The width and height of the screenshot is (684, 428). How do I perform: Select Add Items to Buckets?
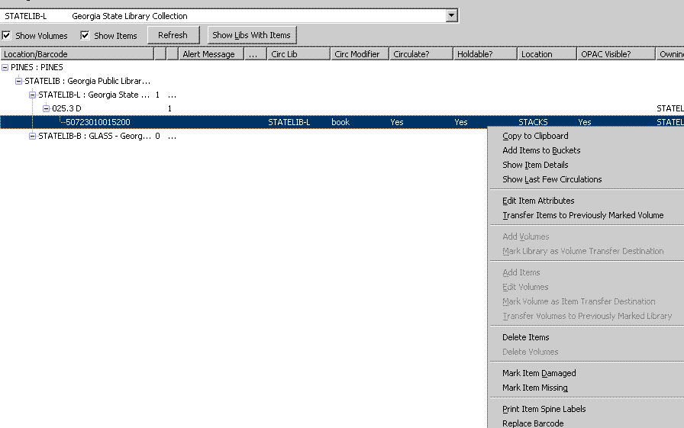pos(541,150)
